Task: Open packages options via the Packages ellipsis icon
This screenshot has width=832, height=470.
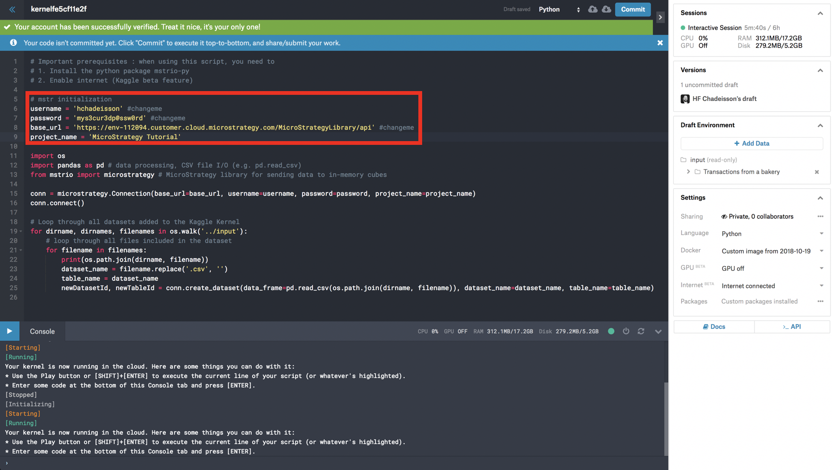Action: (820, 301)
